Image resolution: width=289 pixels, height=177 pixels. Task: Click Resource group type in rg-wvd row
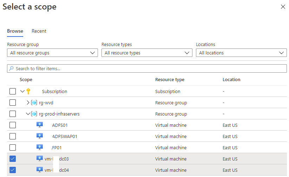171,103
